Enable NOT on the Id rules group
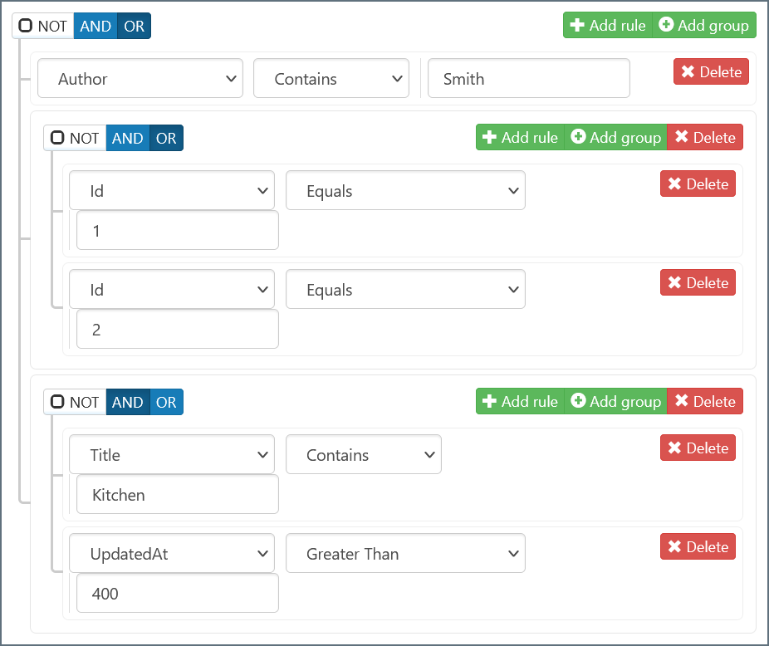 (x=57, y=138)
